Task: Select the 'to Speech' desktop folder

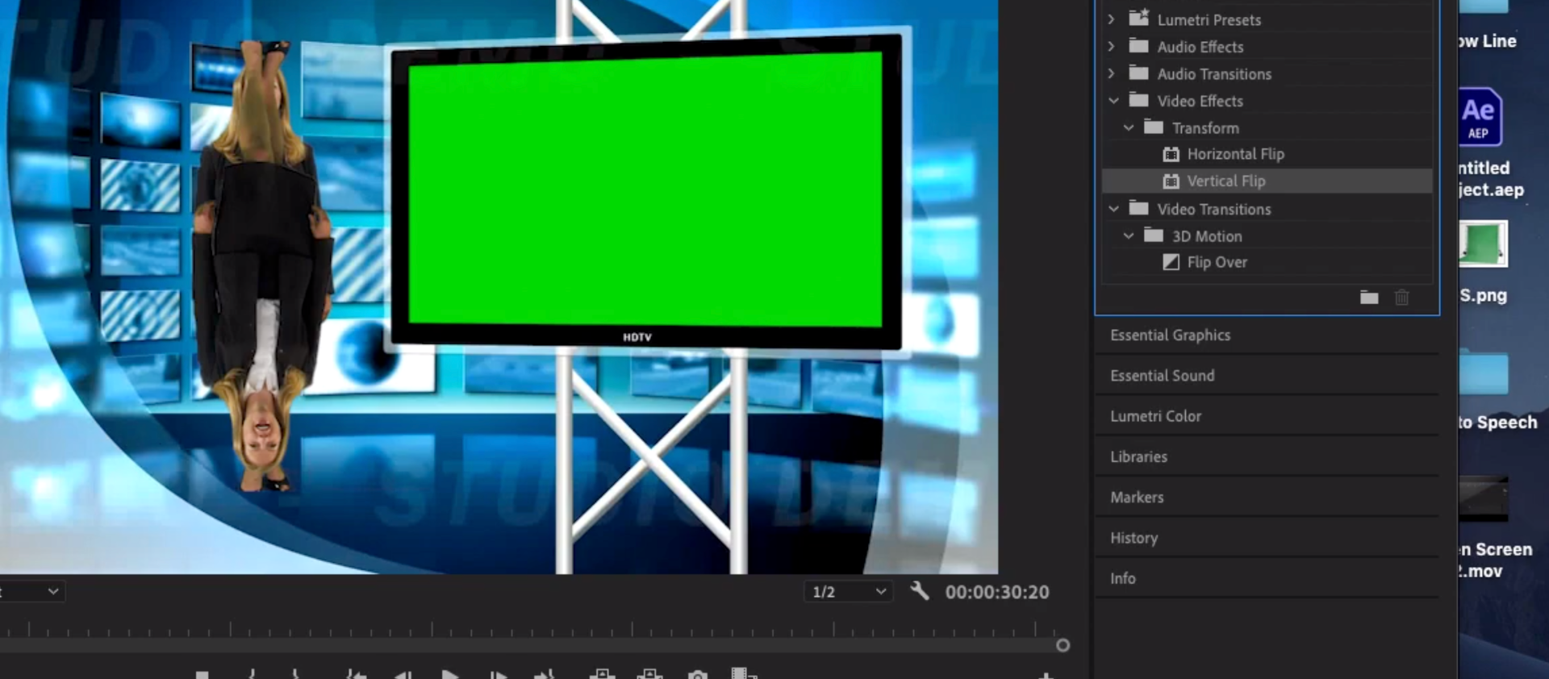Action: 1483,373
